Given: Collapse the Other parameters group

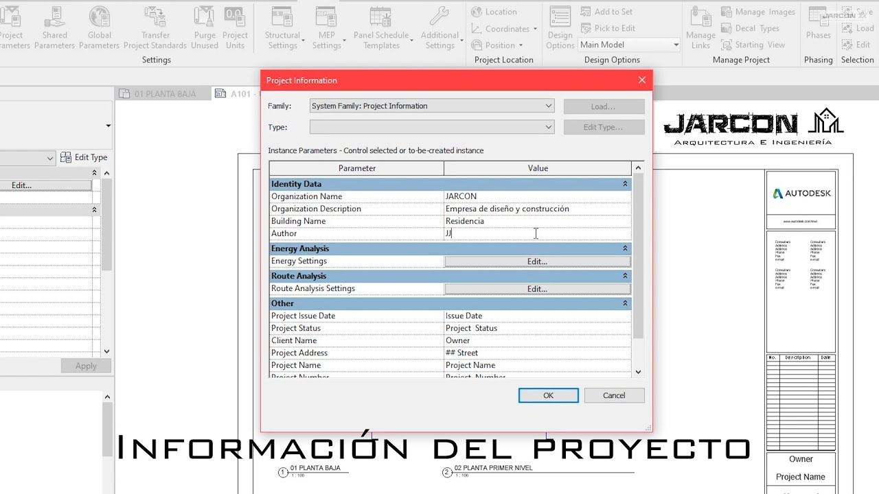Looking at the screenshot, I should click(x=625, y=303).
